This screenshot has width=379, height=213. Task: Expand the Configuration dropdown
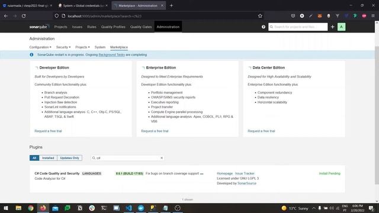40,47
